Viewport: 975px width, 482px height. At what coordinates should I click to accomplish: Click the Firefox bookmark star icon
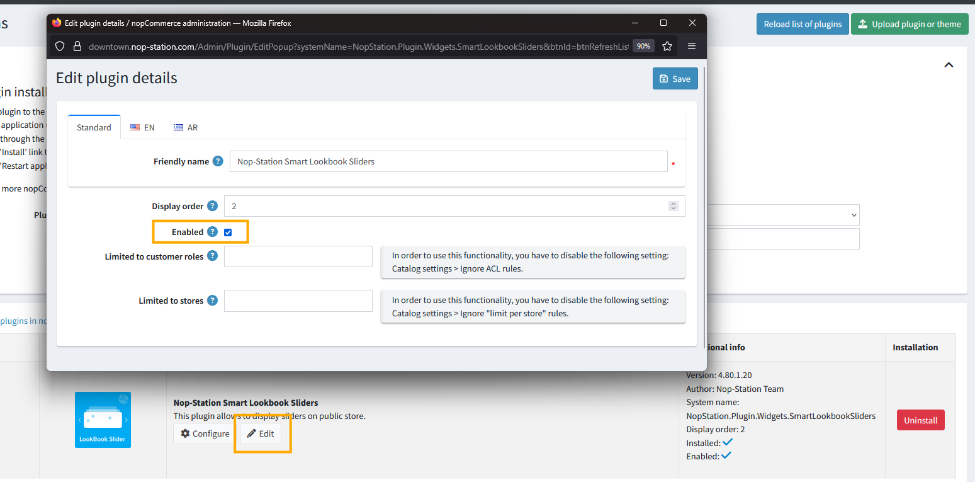pos(667,46)
